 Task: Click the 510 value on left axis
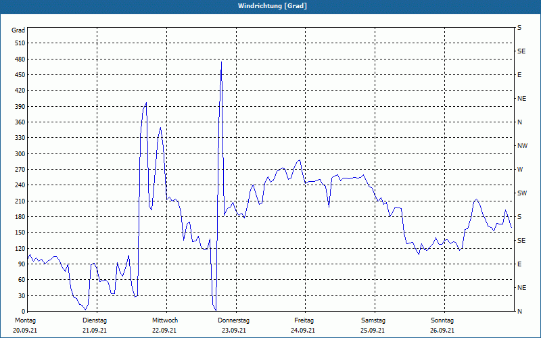(x=20, y=43)
